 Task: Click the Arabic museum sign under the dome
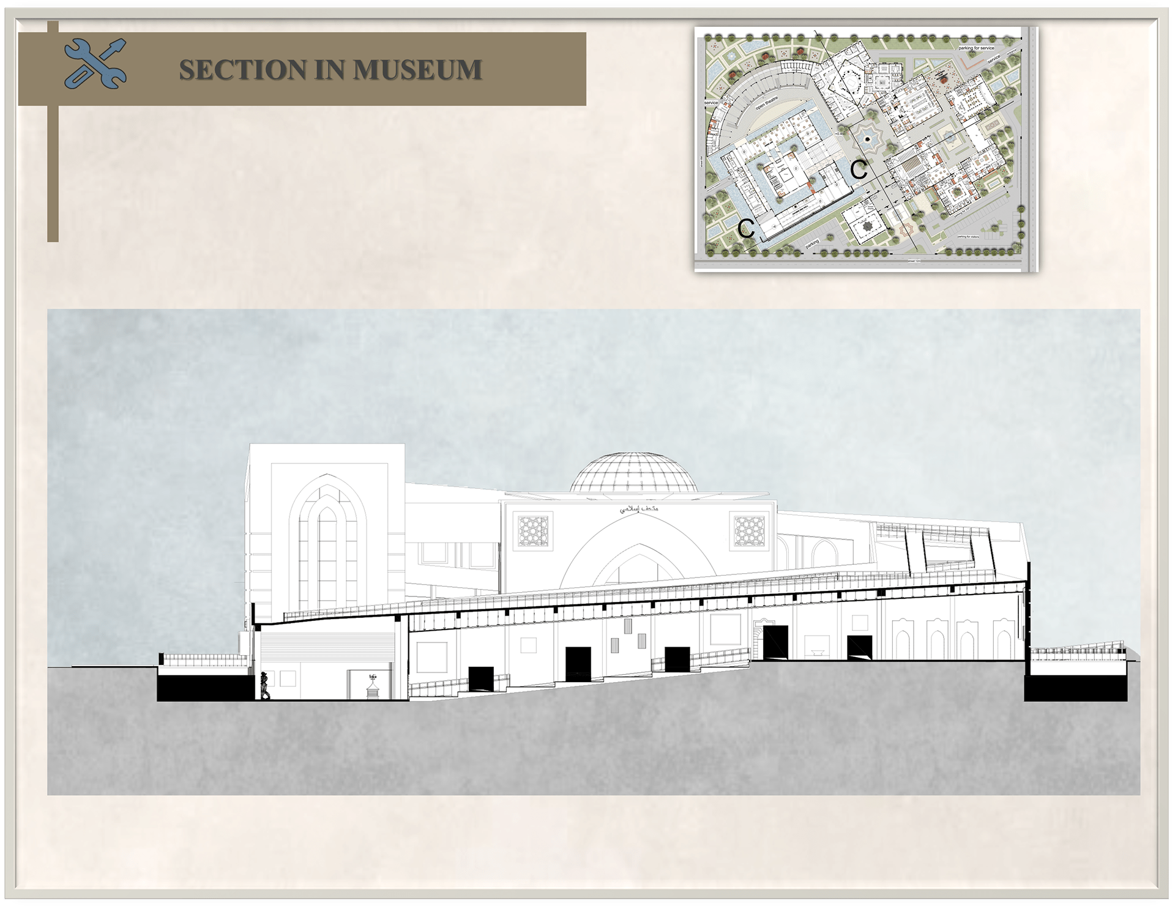(x=639, y=509)
